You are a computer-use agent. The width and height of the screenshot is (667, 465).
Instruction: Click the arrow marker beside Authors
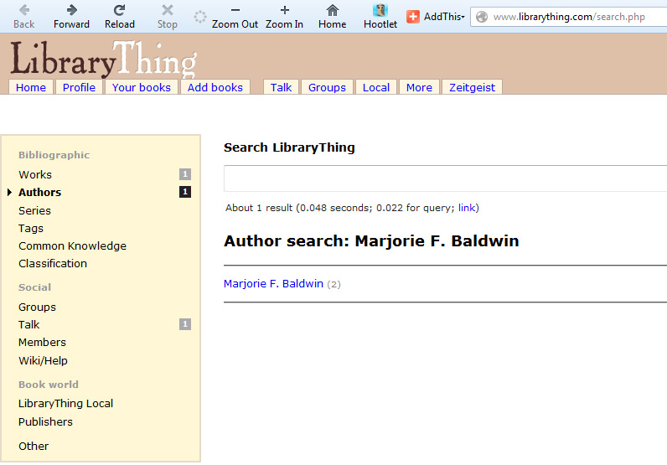(x=10, y=193)
